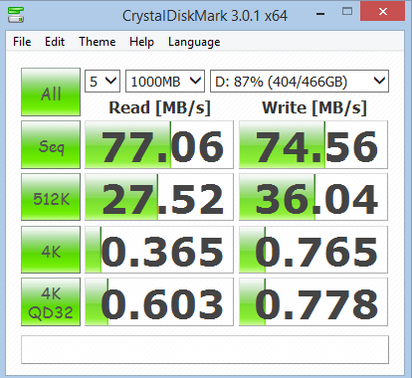
Task: Start the 4K QD32 test
Action: point(51,301)
